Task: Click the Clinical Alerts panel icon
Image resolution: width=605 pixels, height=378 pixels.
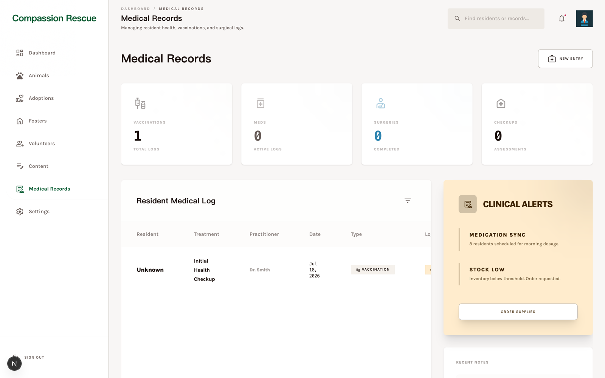Action: coord(468,204)
